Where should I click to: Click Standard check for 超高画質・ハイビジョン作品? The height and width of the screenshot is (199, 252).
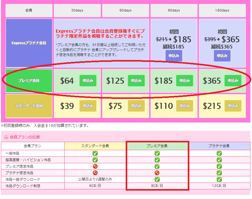click(x=95, y=160)
